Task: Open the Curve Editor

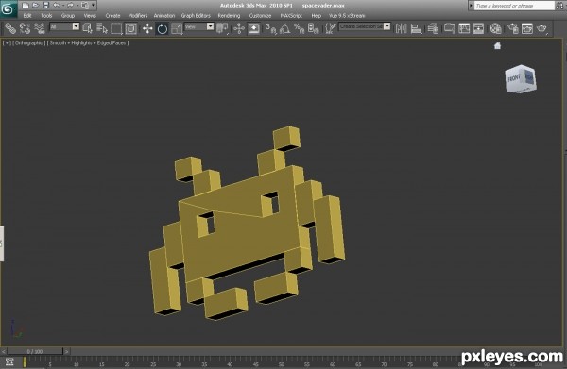Action: click(464, 28)
